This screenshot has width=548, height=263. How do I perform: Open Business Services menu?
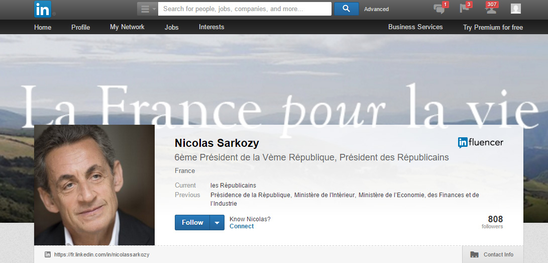click(415, 27)
